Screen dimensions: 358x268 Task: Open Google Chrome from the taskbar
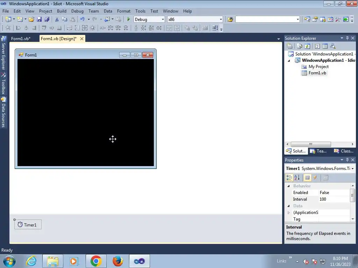point(96,261)
